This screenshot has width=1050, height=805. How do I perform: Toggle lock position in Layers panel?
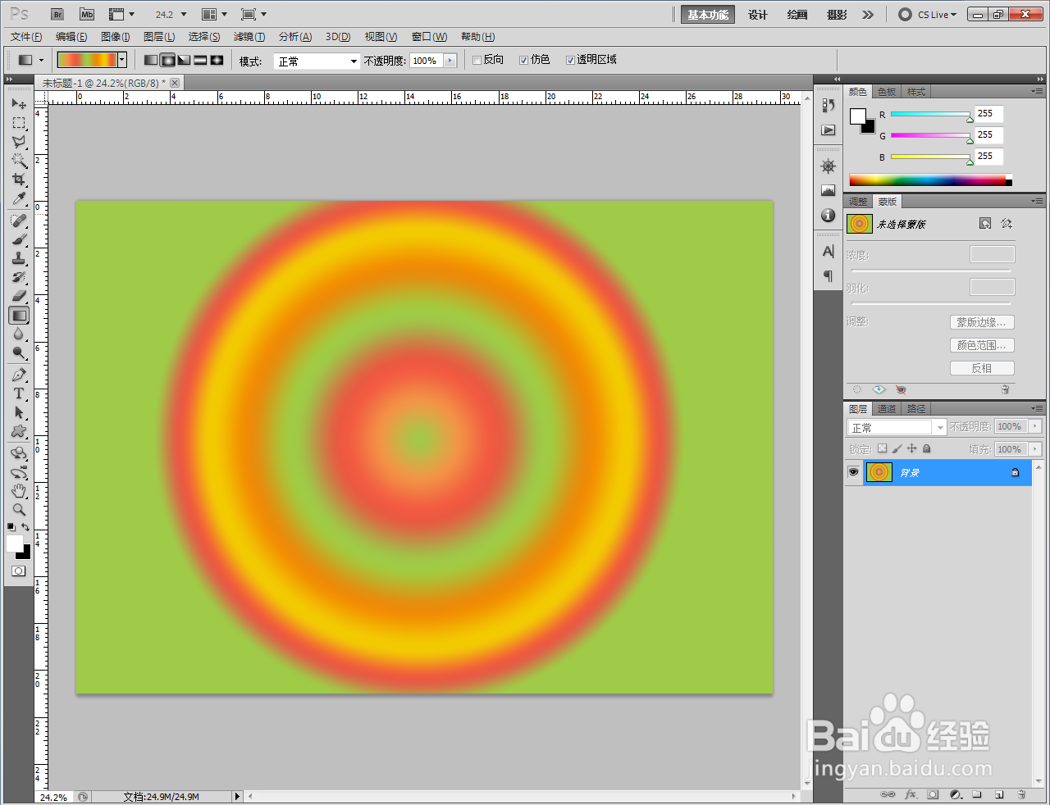[x=911, y=448]
